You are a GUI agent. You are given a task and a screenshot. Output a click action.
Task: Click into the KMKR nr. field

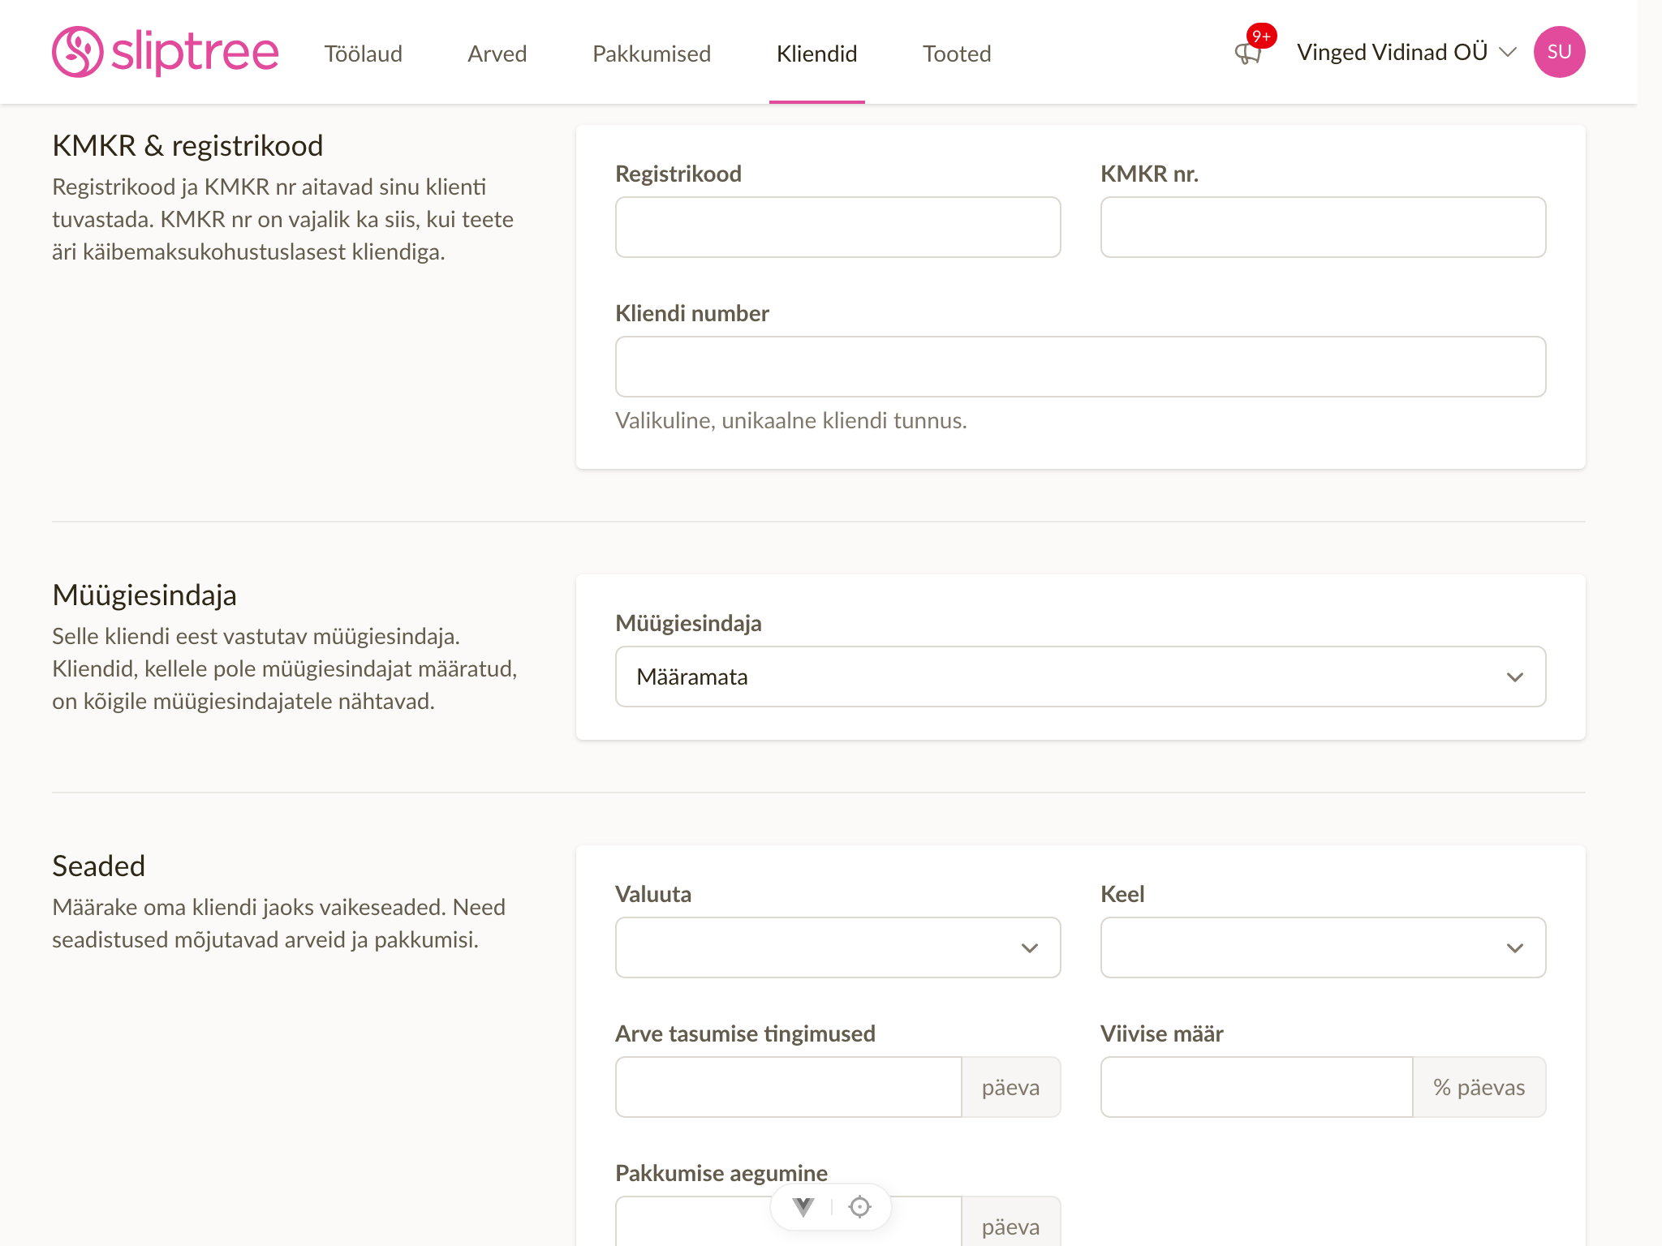pyautogui.click(x=1323, y=227)
